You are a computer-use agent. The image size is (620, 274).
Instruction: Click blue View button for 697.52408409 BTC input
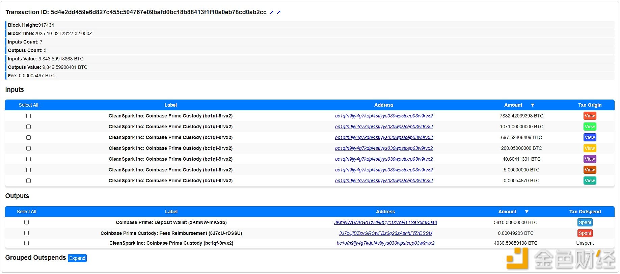point(589,137)
